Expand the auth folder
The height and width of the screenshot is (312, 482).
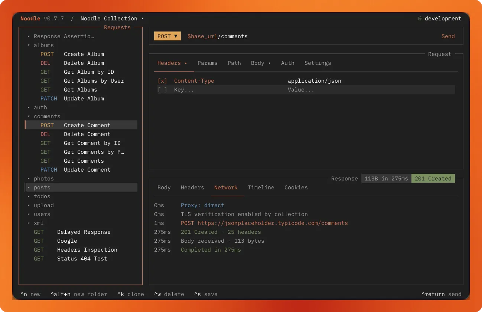click(x=37, y=107)
